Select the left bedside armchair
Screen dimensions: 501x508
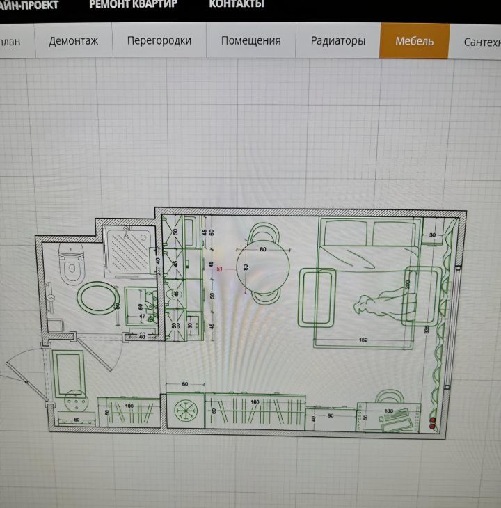(x=317, y=298)
